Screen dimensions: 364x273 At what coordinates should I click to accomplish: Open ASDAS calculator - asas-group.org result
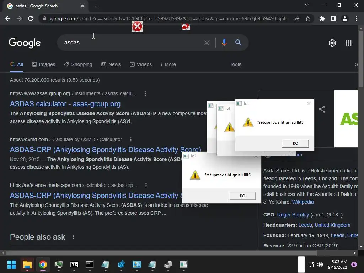tap(65, 104)
